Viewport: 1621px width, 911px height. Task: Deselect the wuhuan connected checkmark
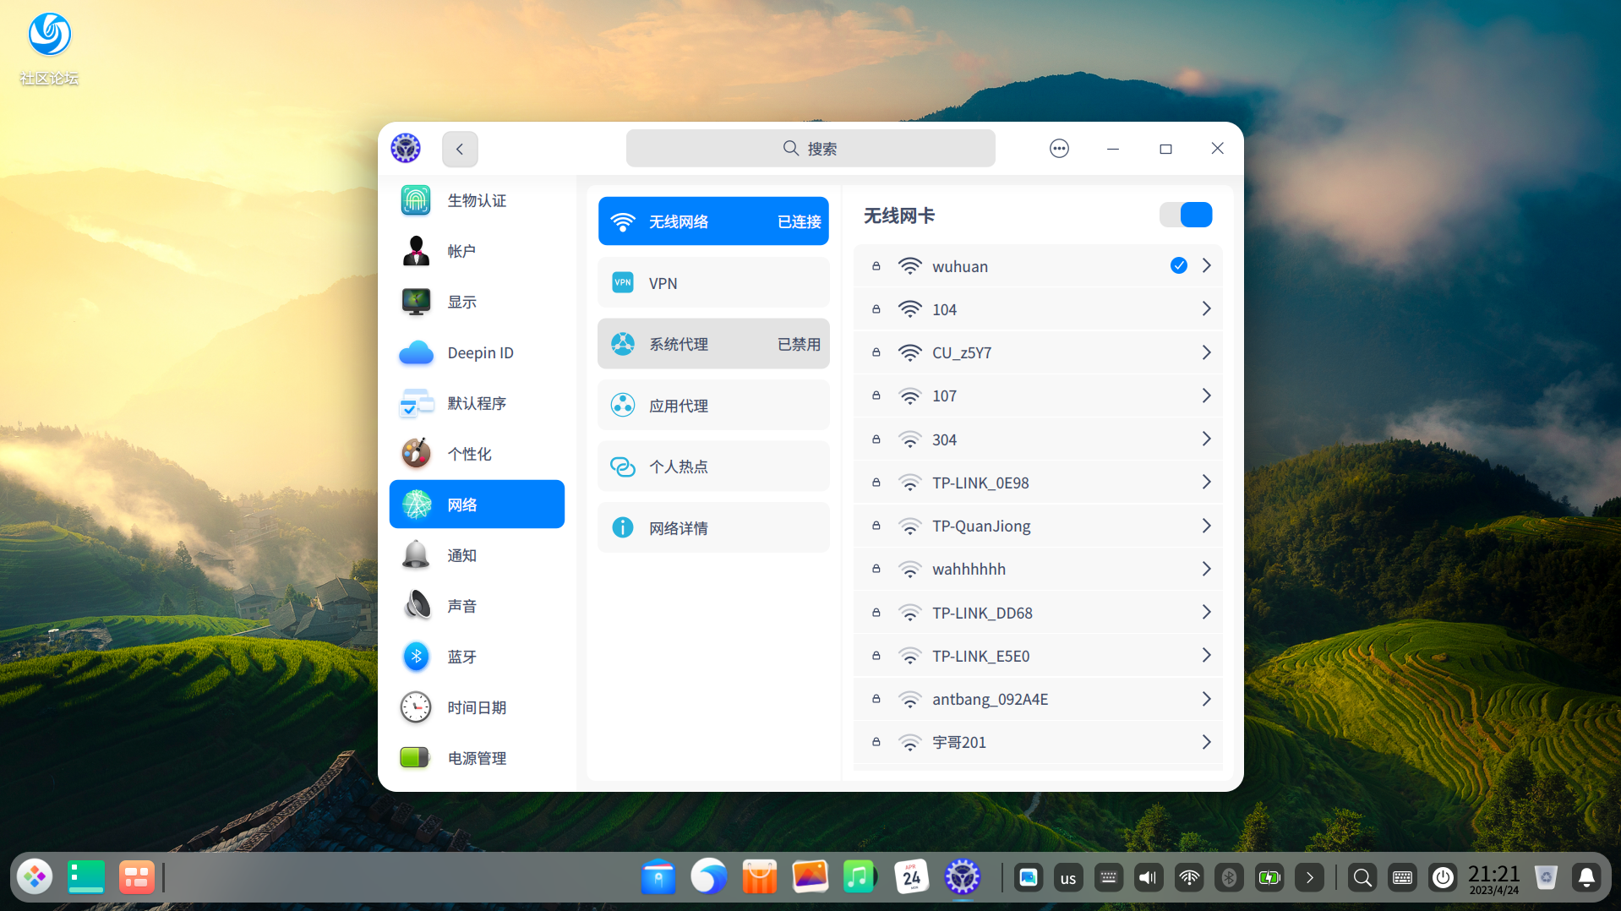coord(1177,265)
